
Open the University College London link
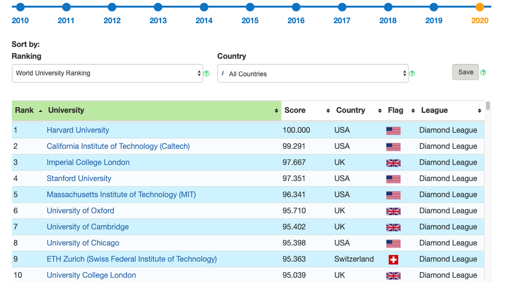click(91, 275)
